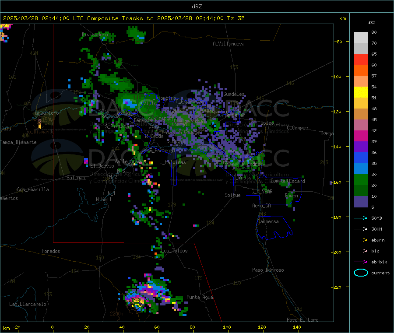
Task: Click the Los_Toldos location label
Action: pos(174,251)
